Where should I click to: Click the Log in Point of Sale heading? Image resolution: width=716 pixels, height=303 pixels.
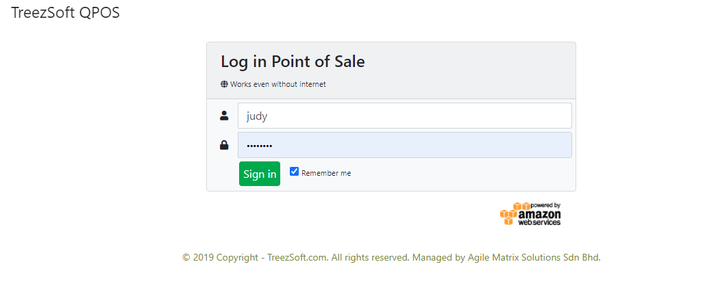tap(293, 62)
